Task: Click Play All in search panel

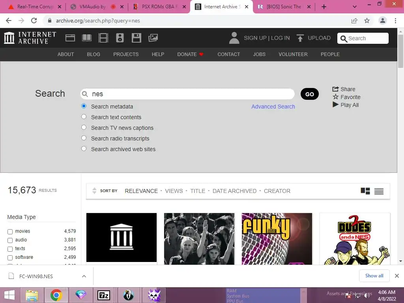Action: 346,105
